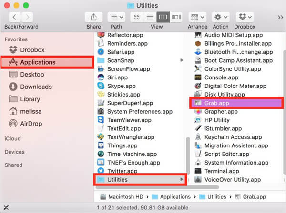Click the Things.app icon
The height and width of the screenshot is (213, 286).
[x=101, y=145]
